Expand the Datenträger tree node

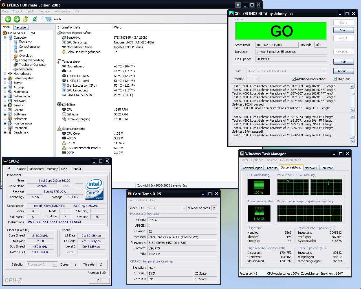click(x=5, y=96)
